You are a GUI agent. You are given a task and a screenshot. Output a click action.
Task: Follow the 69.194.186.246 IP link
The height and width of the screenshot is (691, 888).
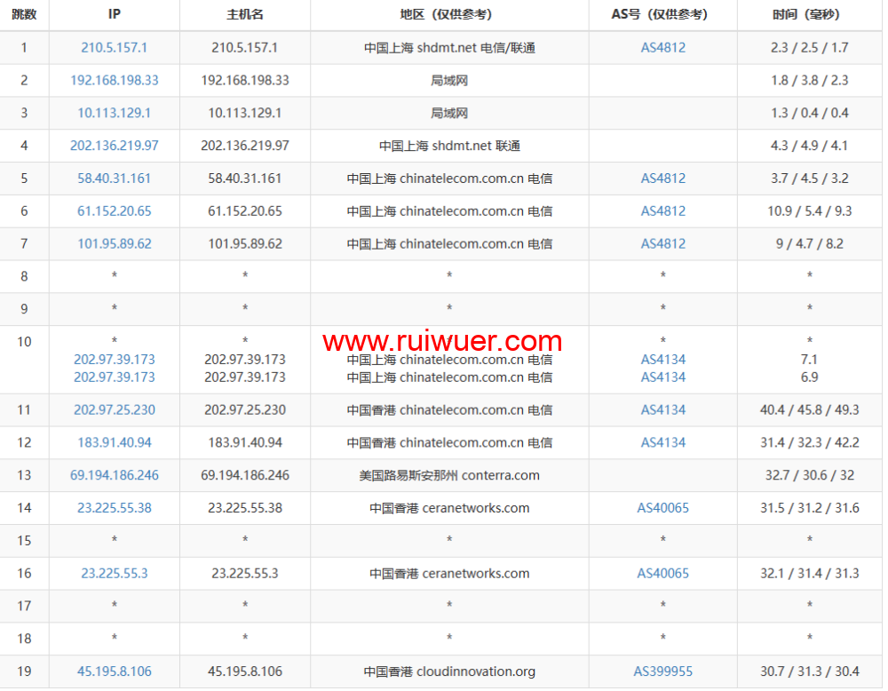pos(114,475)
